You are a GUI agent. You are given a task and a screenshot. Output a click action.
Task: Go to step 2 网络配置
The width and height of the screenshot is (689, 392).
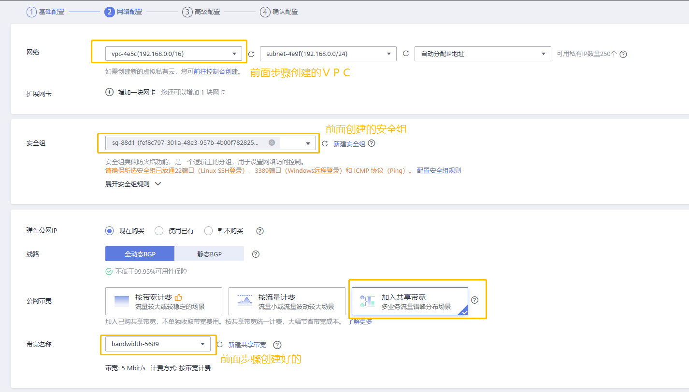123,12
